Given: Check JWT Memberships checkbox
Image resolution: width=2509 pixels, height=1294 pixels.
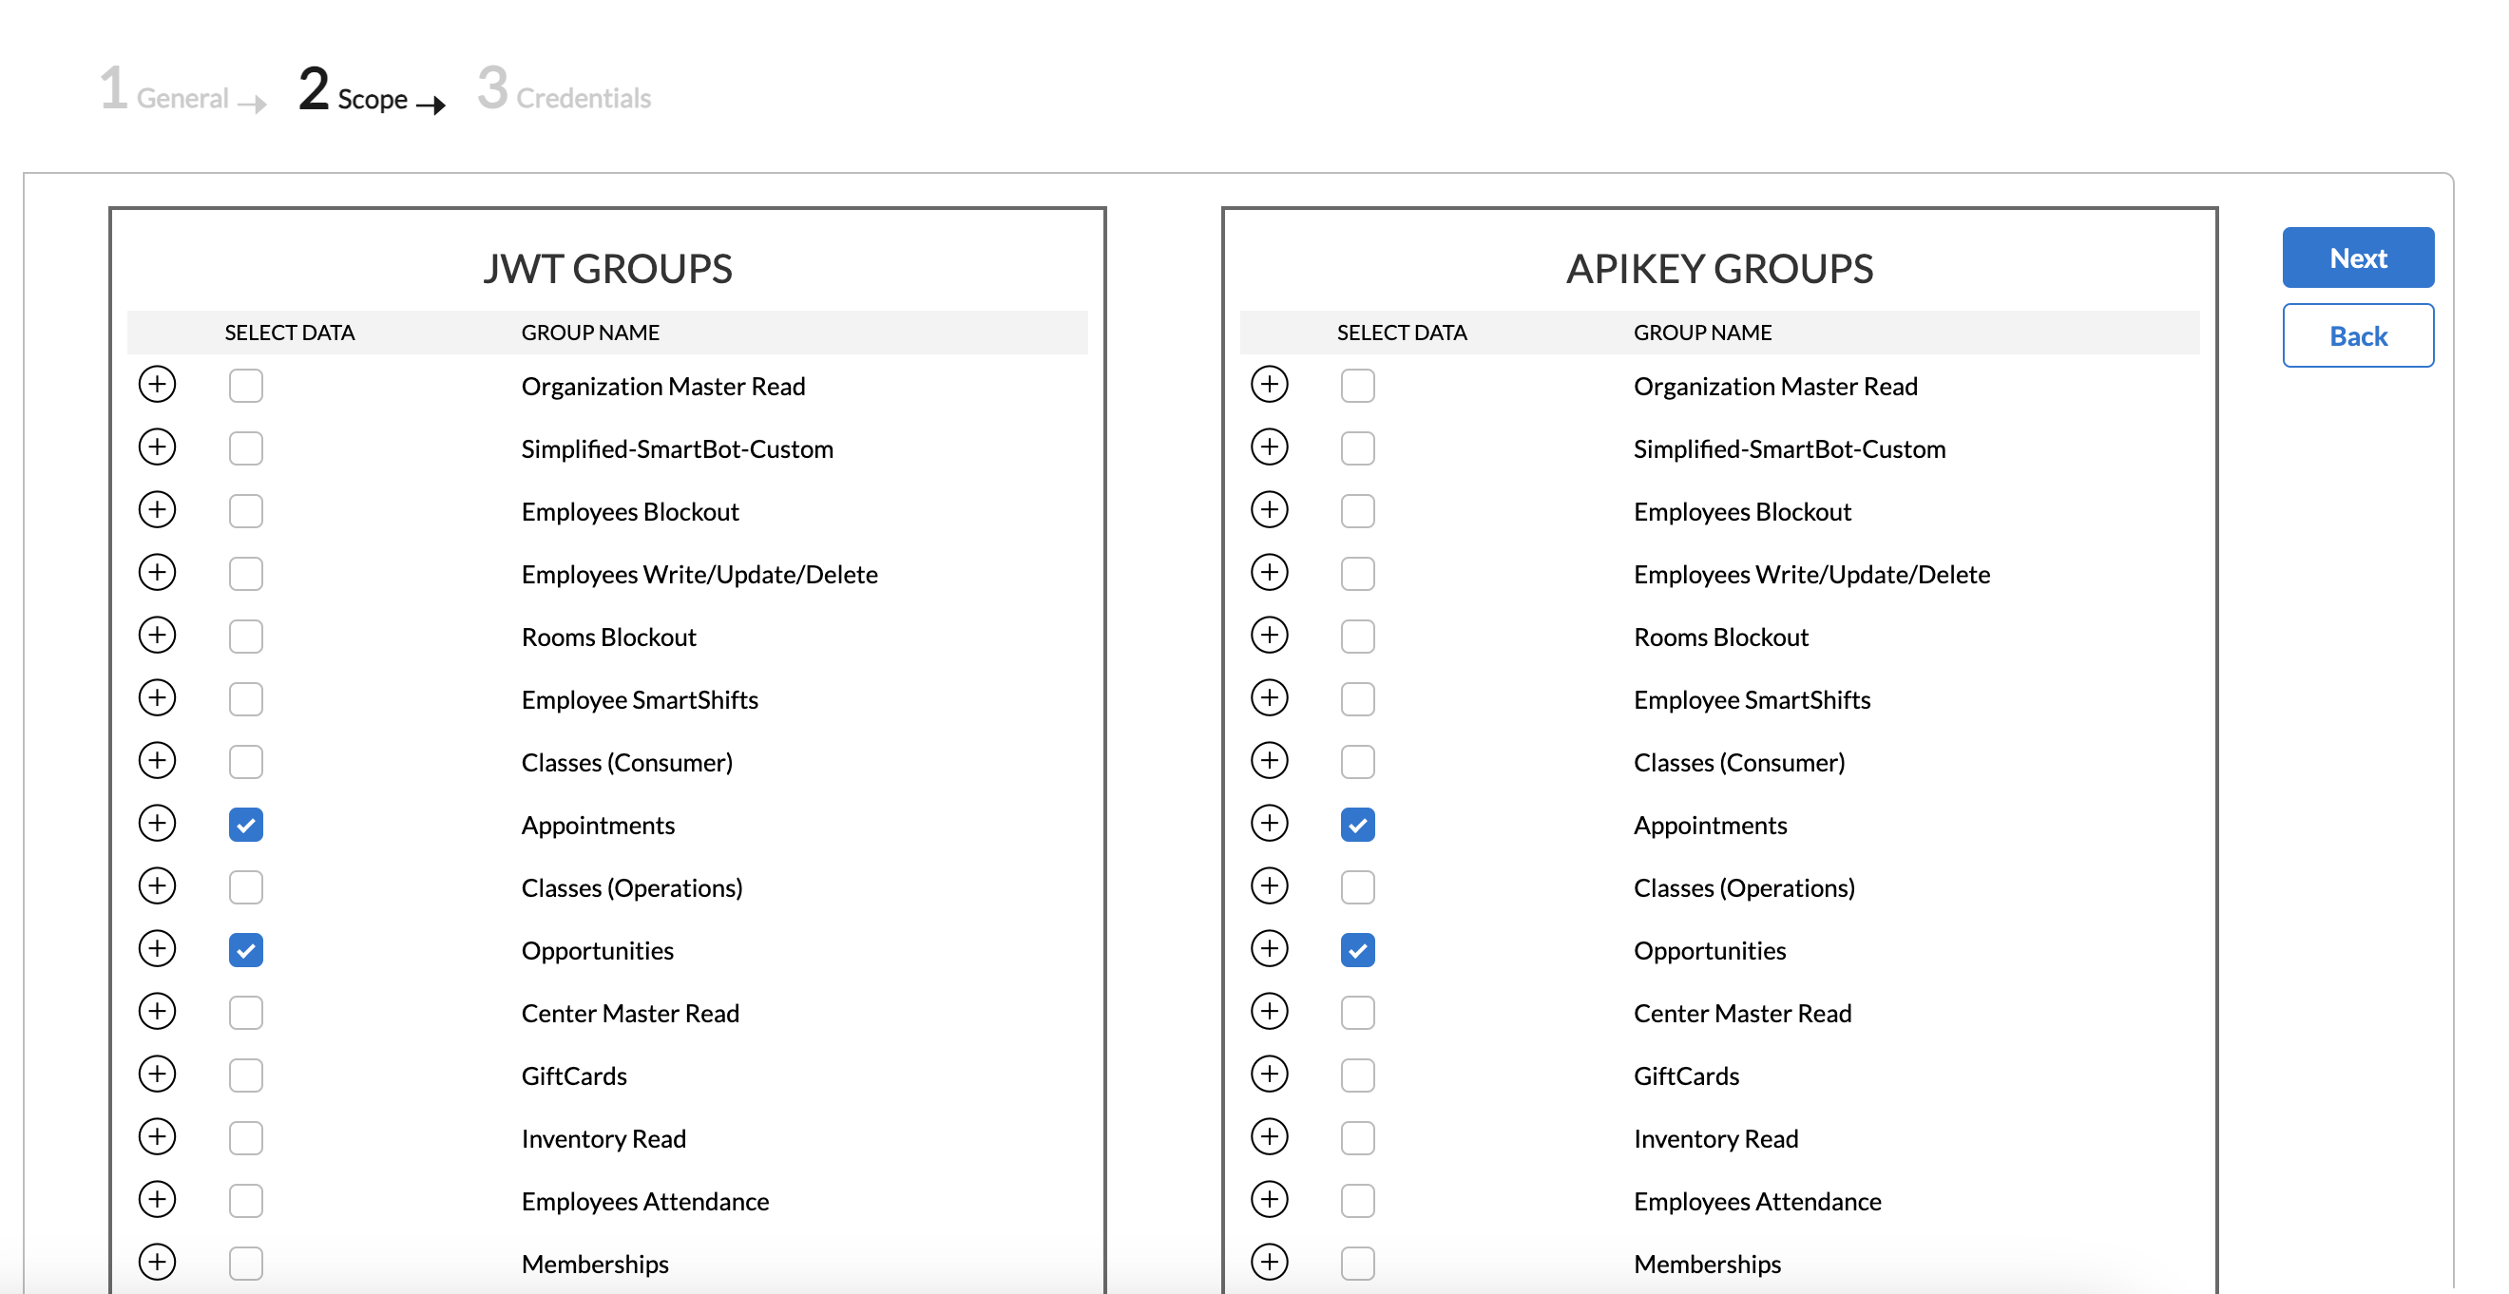Looking at the screenshot, I should coord(245,1264).
